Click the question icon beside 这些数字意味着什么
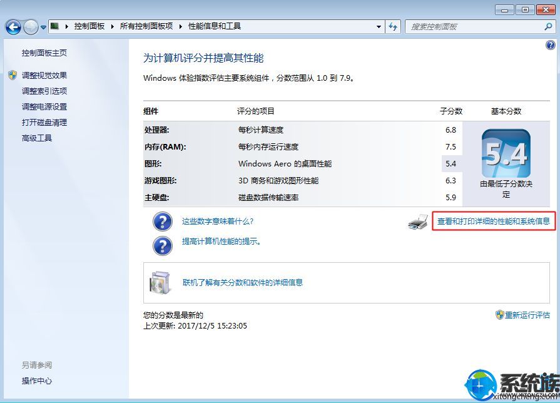Screen dimensions: 560x403 [163, 222]
